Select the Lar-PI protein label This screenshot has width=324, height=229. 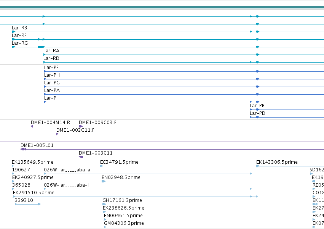point(51,98)
